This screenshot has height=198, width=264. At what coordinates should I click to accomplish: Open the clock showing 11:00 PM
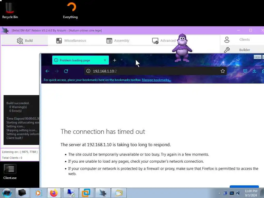coord(251,193)
